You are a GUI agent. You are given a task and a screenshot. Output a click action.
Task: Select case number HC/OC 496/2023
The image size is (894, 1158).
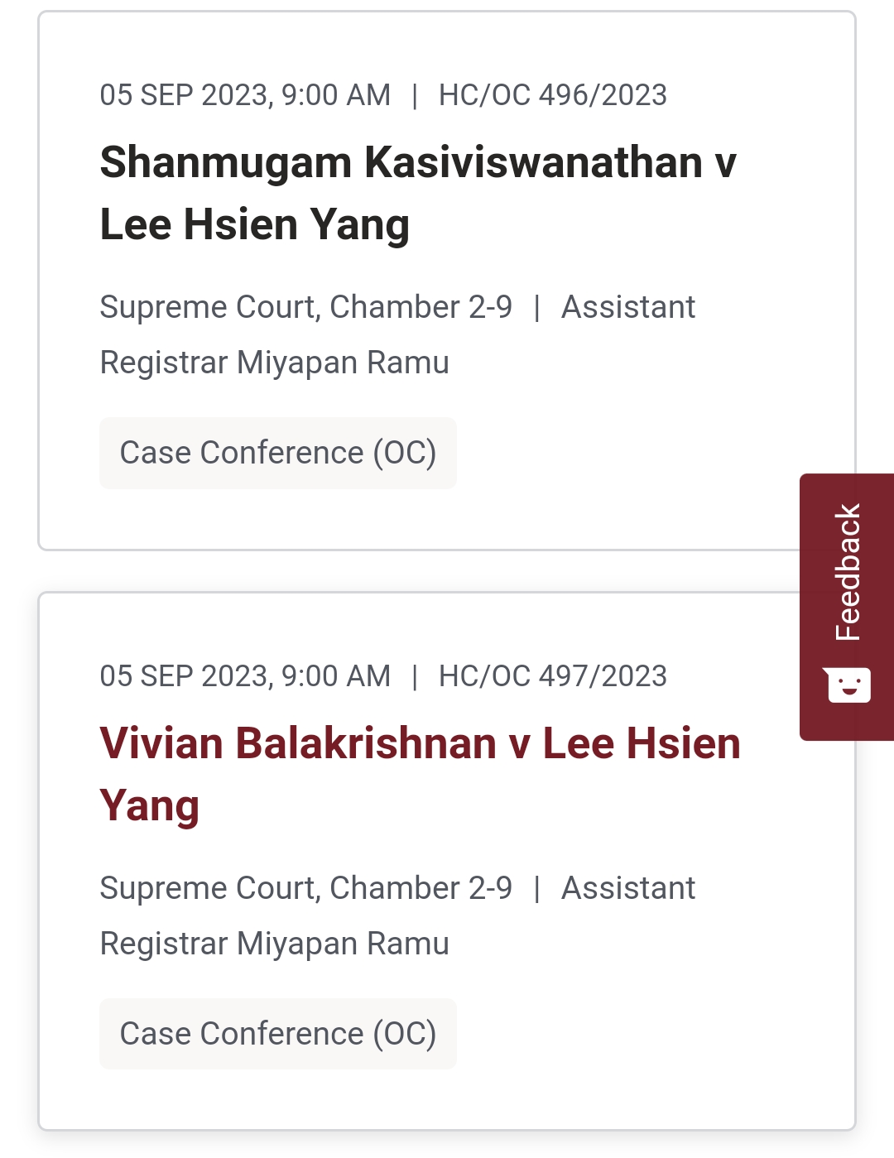pyautogui.click(x=552, y=95)
